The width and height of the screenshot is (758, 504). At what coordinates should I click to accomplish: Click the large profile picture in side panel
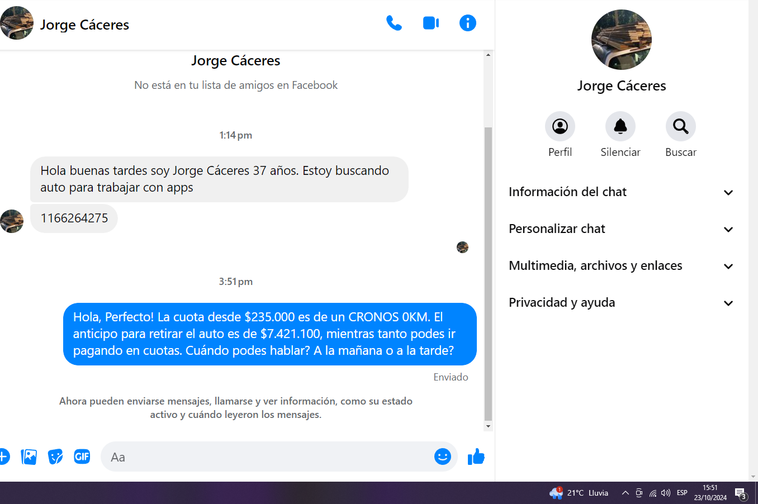point(622,40)
